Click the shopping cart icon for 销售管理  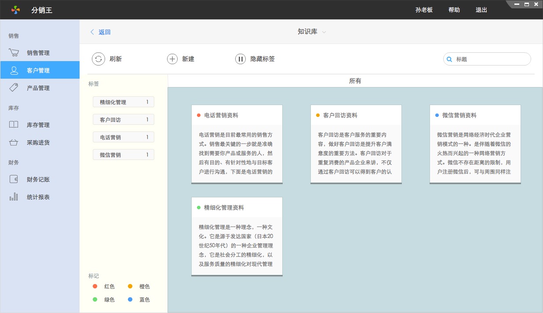click(x=14, y=53)
